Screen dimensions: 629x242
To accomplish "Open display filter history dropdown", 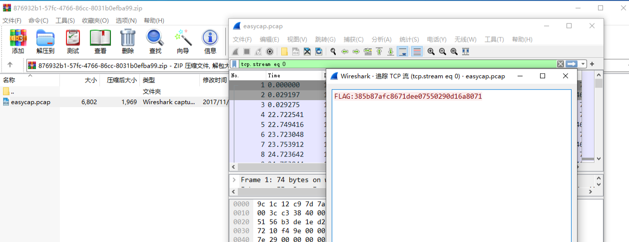I will [583, 64].
